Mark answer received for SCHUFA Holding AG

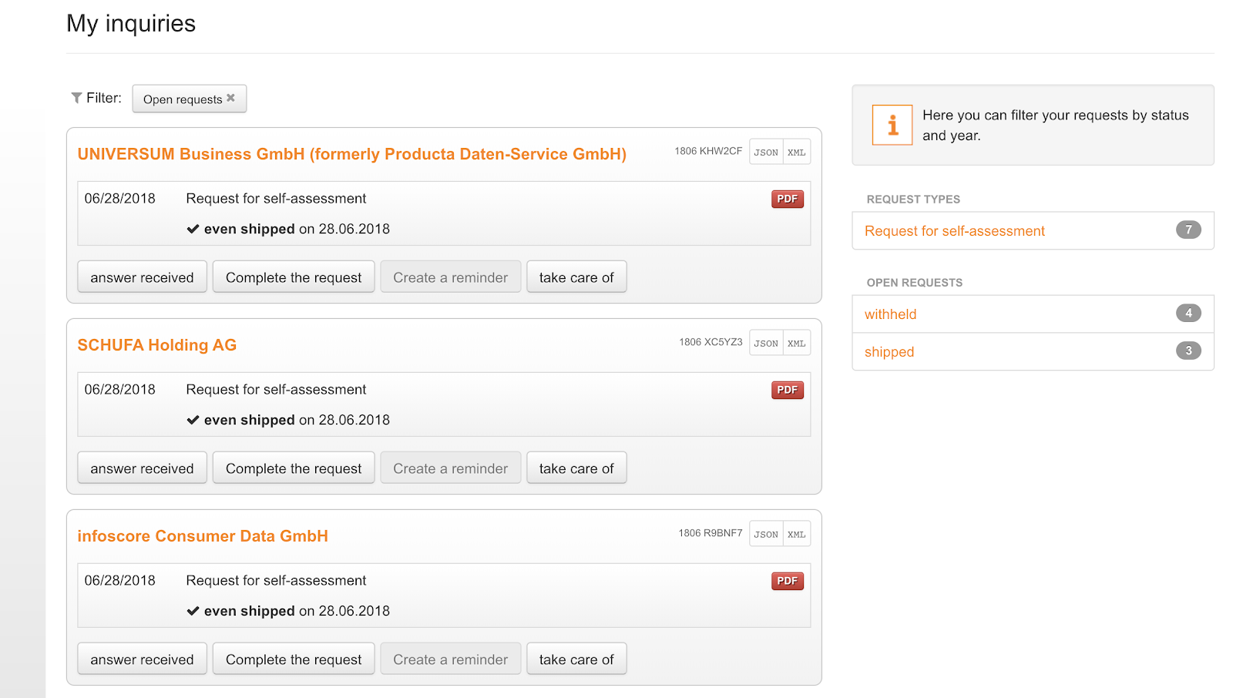(142, 468)
